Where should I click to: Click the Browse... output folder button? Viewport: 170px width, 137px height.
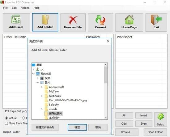pyautogui.click(x=127, y=132)
